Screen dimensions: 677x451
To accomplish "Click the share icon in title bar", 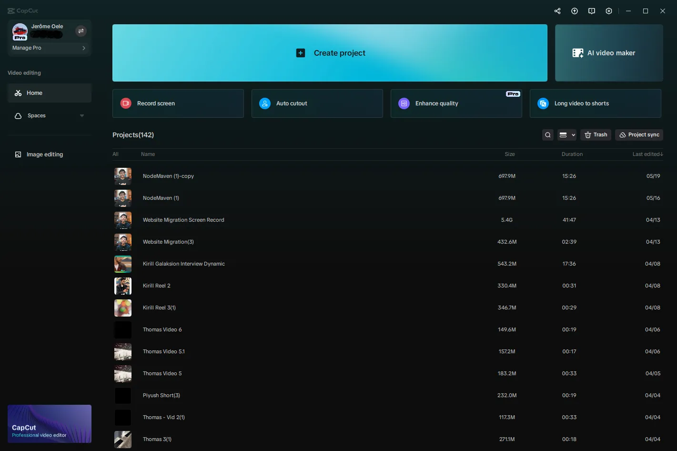I will [x=557, y=11].
